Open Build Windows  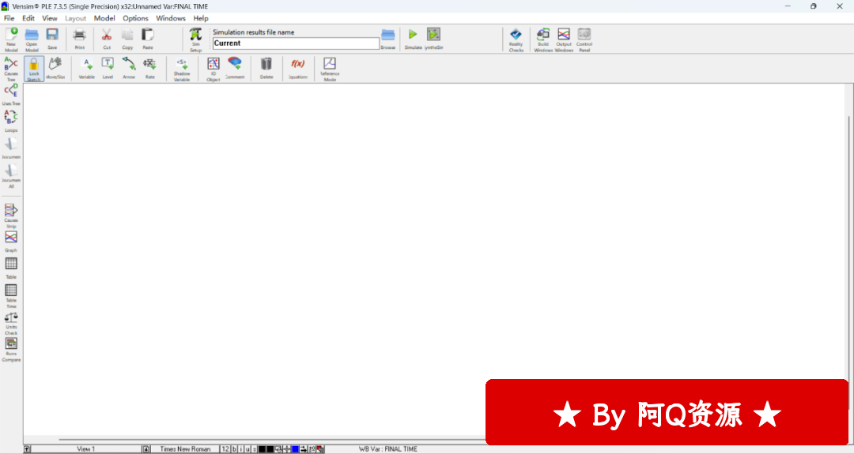click(543, 39)
